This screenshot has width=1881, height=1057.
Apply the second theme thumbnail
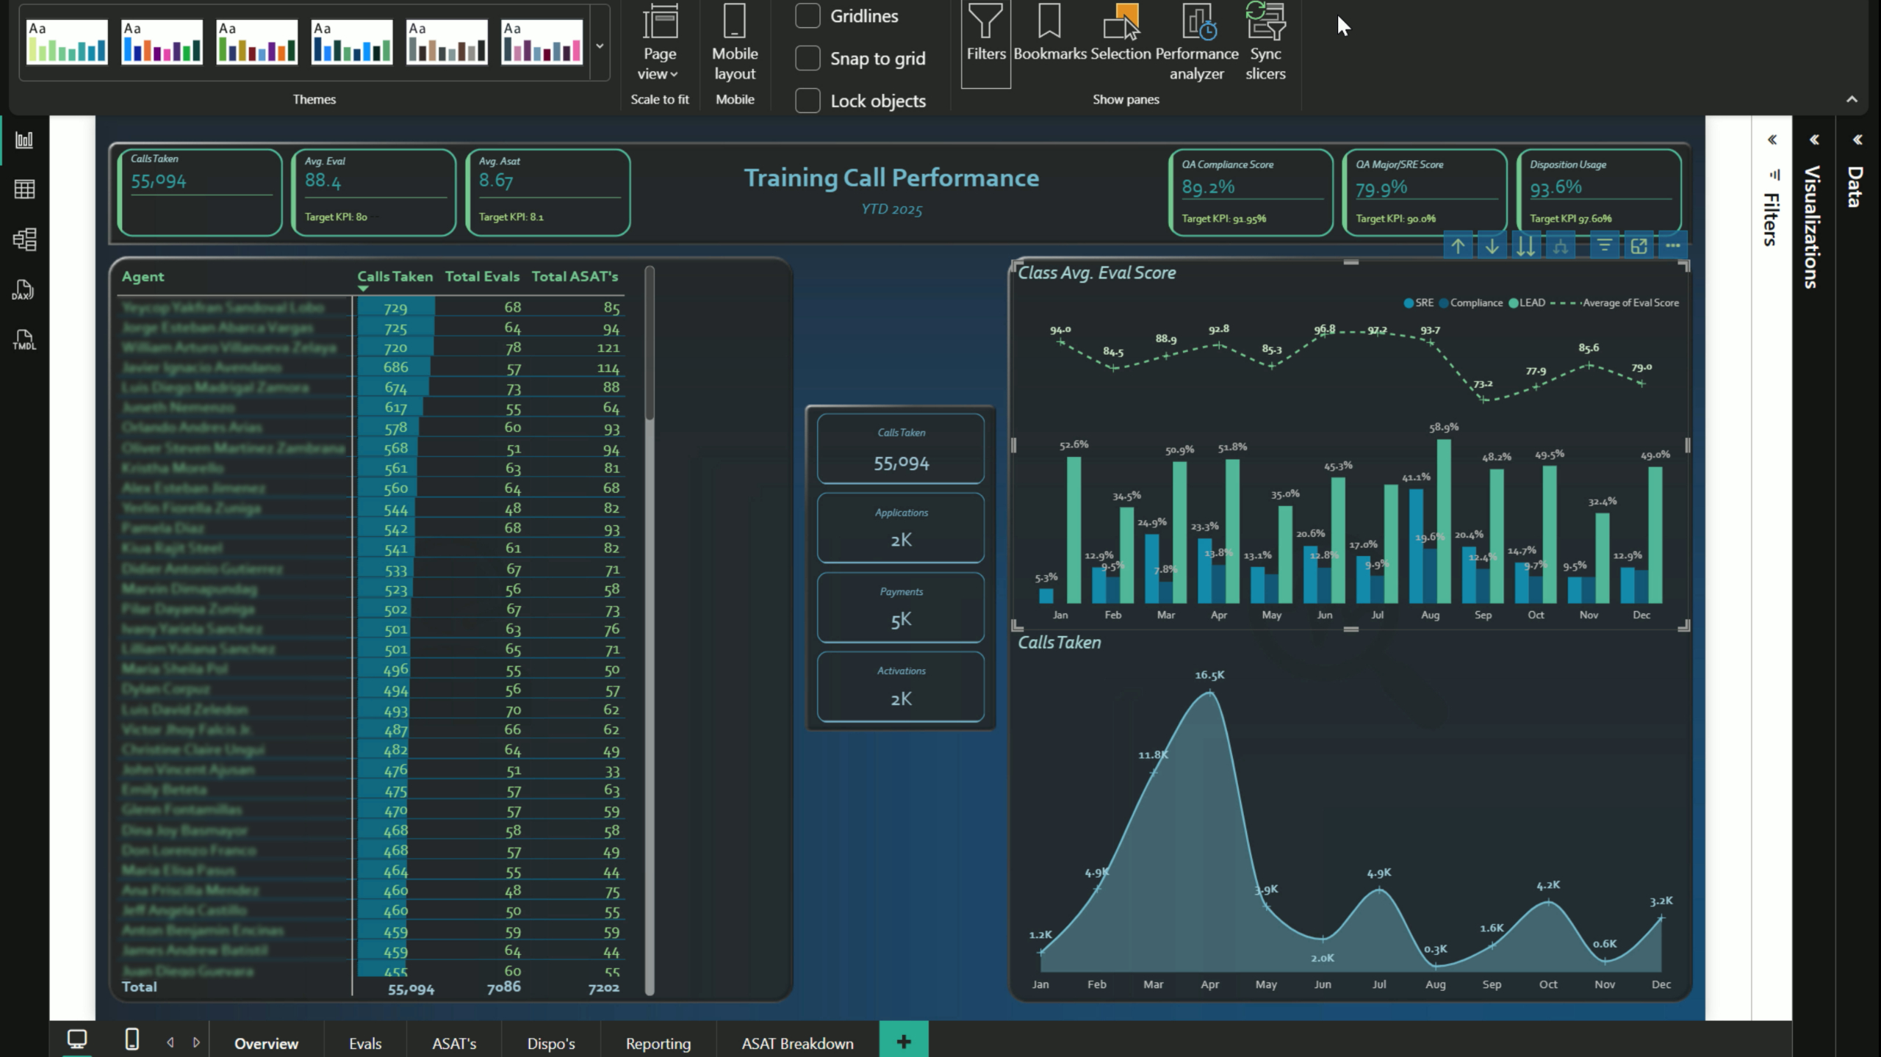click(x=162, y=42)
